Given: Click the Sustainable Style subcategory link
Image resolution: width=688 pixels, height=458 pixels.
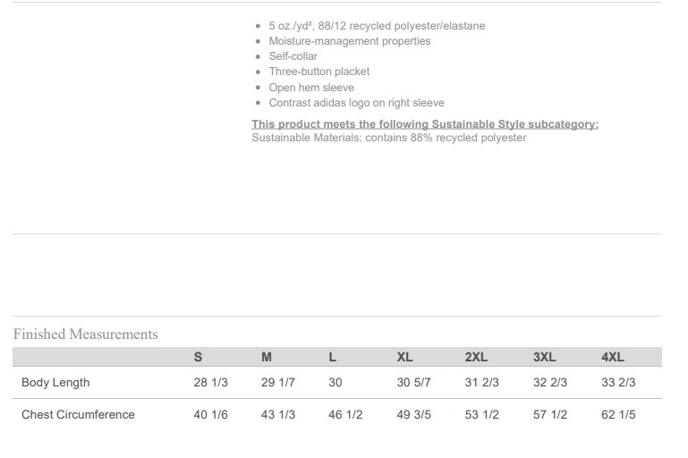Looking at the screenshot, I should 425,124.
